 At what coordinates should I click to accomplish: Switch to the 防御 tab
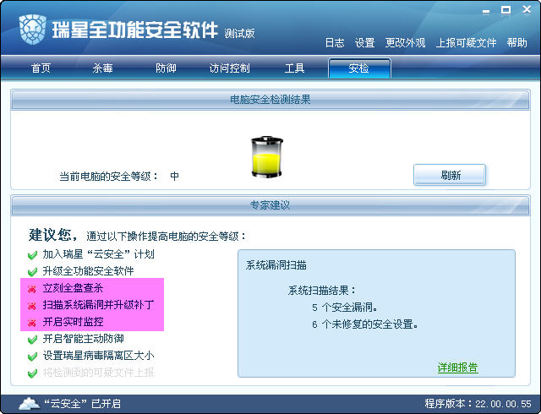coord(166,68)
